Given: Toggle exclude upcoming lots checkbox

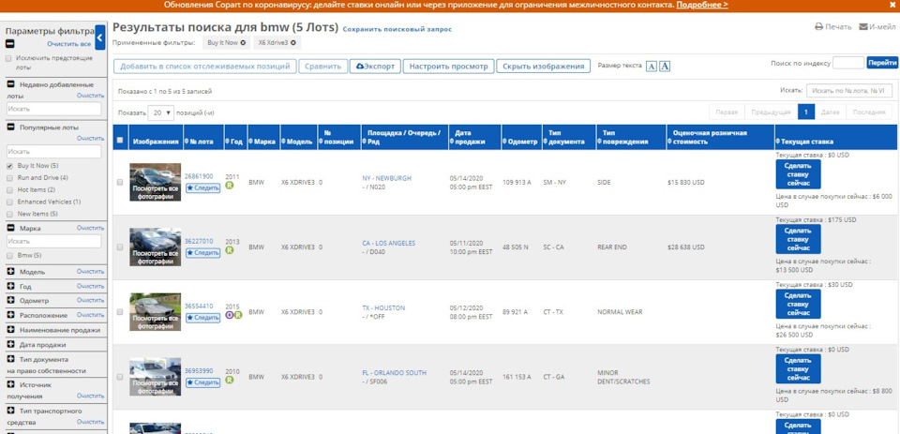Looking at the screenshot, I should pyautogui.click(x=8, y=58).
